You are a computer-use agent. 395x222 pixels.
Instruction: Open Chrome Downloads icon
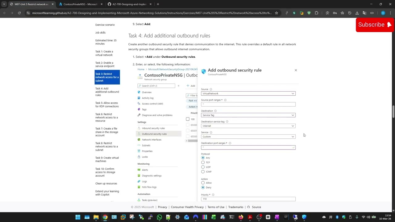pos(357,13)
